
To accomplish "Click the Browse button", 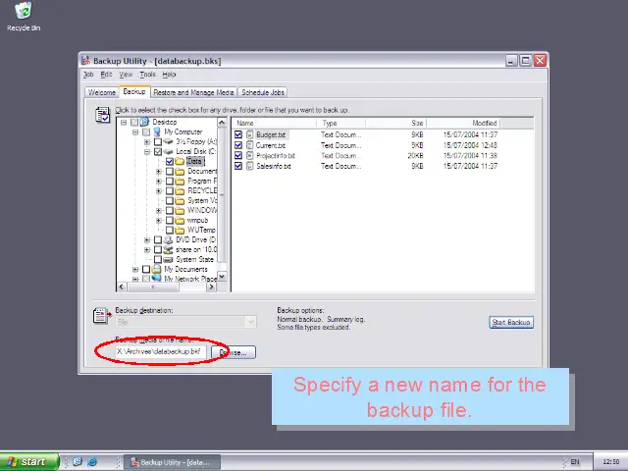I will click(x=234, y=351).
